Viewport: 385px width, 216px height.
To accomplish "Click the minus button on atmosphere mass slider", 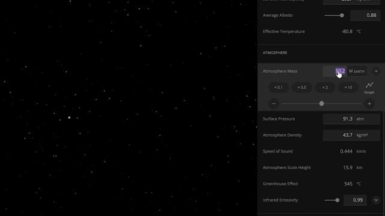I will pos(274,104).
